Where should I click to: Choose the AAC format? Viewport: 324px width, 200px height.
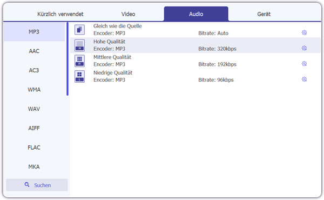pos(35,51)
